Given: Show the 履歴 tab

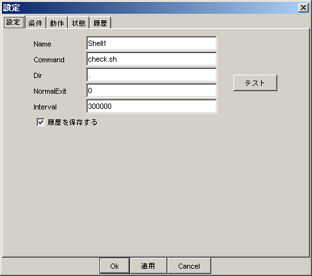Looking at the screenshot, I should click(x=100, y=23).
